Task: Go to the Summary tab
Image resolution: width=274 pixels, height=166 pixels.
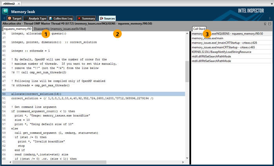Action: pos(86,18)
